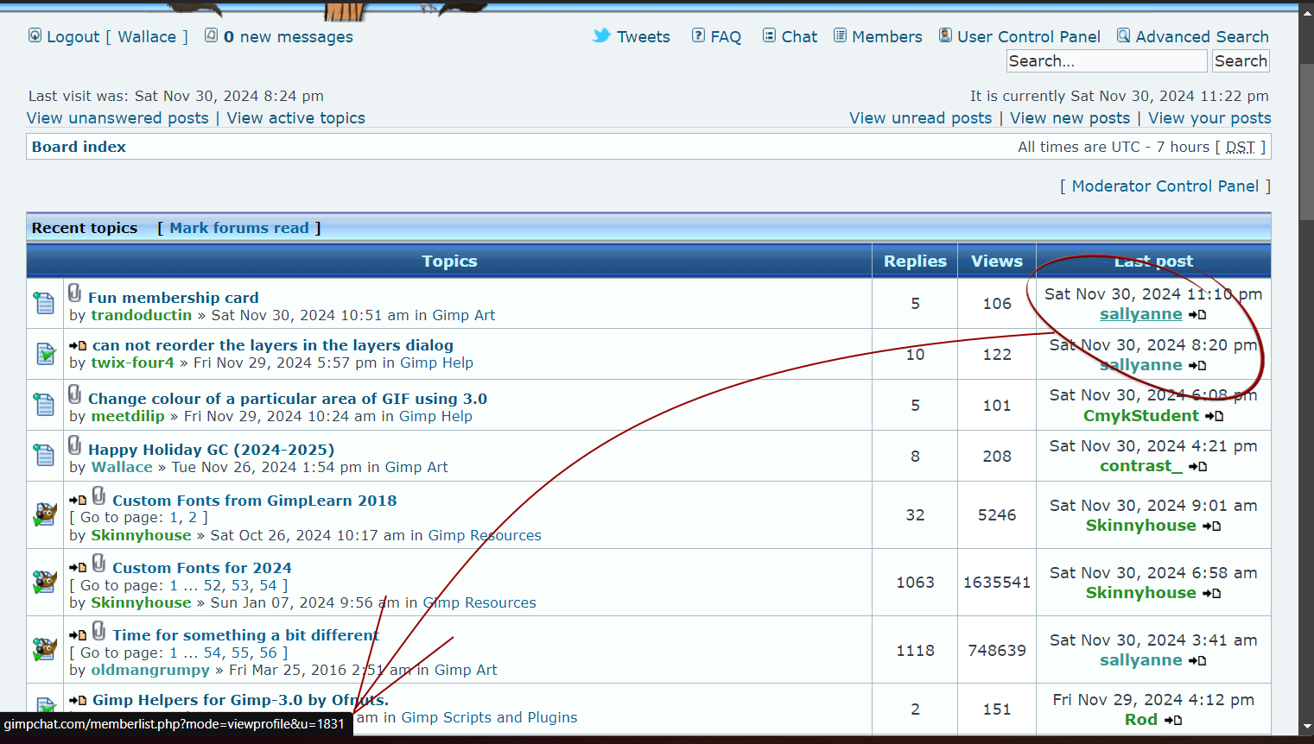
Task: Click the Twitter bird icon beside Tweets
Action: [601, 35]
